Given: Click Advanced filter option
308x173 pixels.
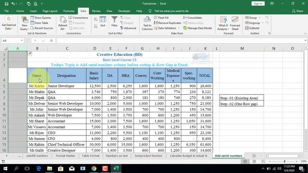Looking at the screenshot, I should click(x=128, y=28).
